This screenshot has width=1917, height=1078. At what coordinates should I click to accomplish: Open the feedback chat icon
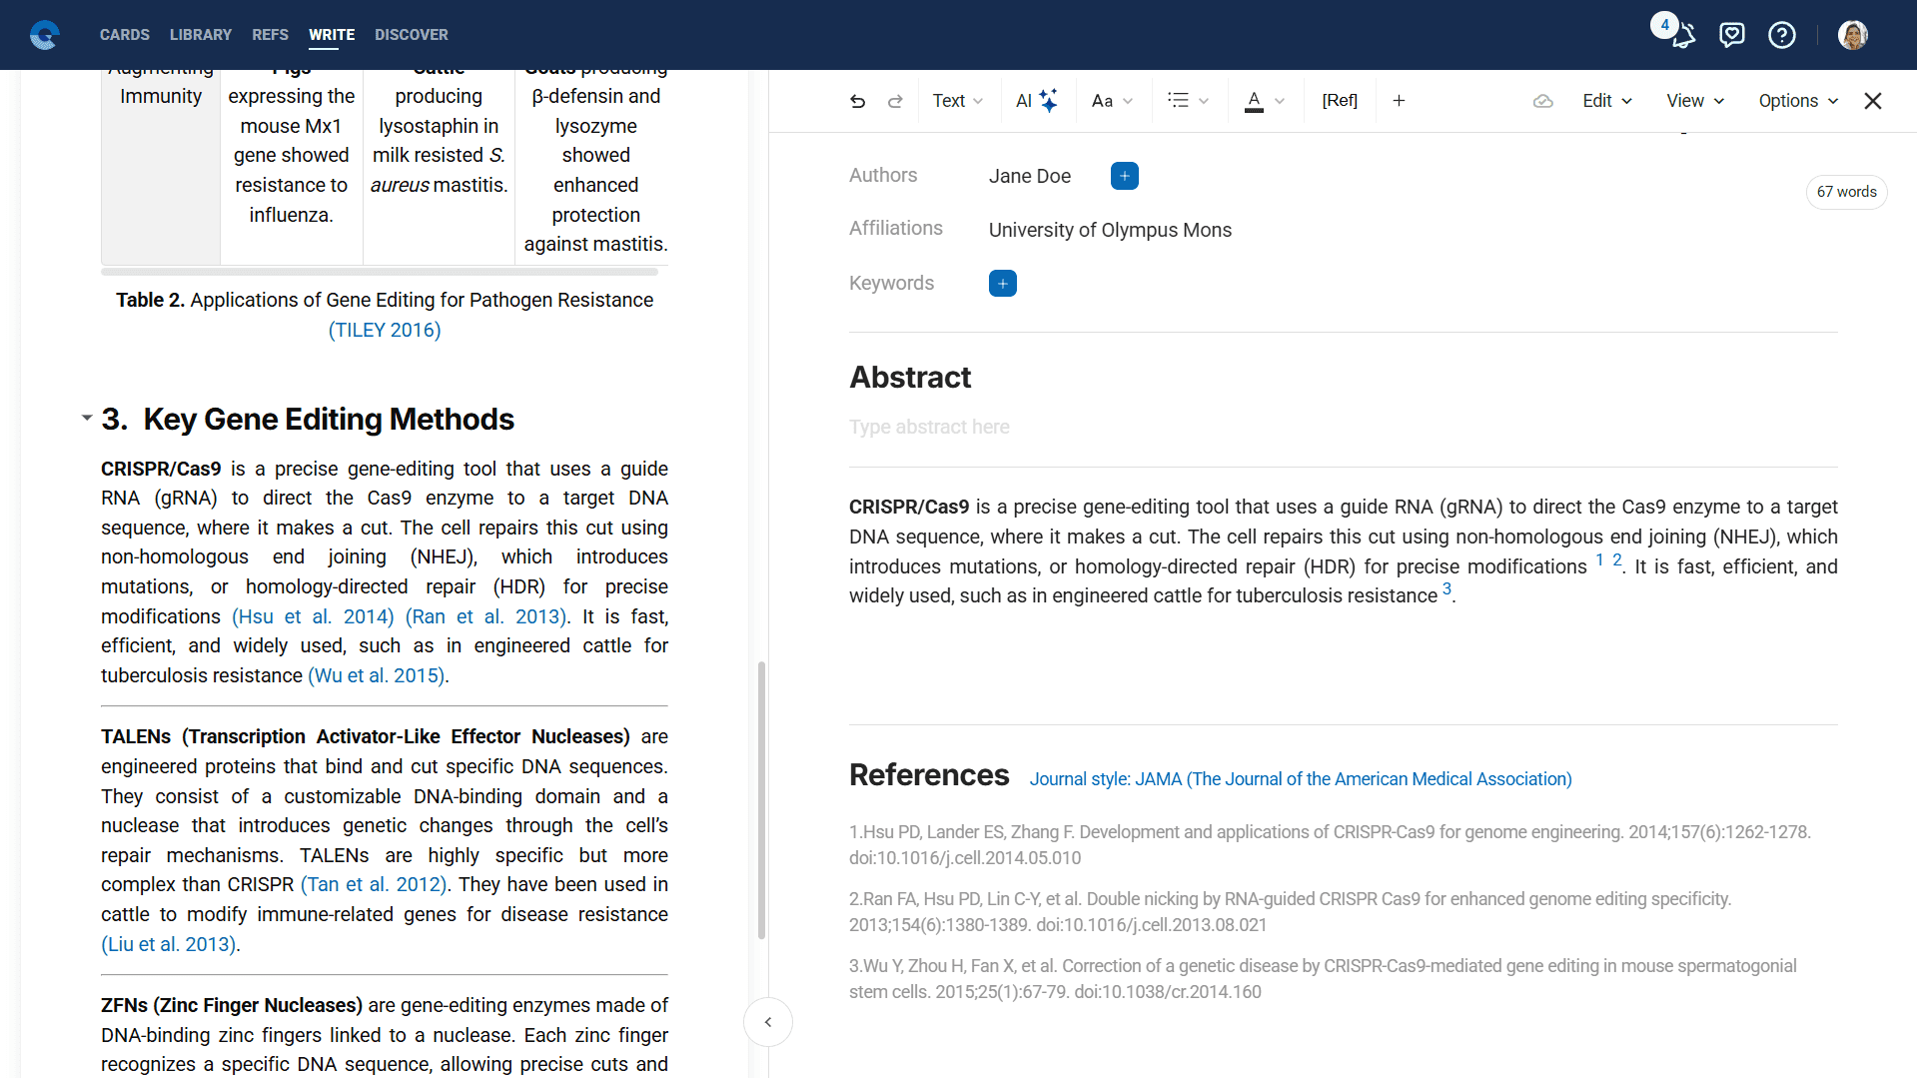1731,35
